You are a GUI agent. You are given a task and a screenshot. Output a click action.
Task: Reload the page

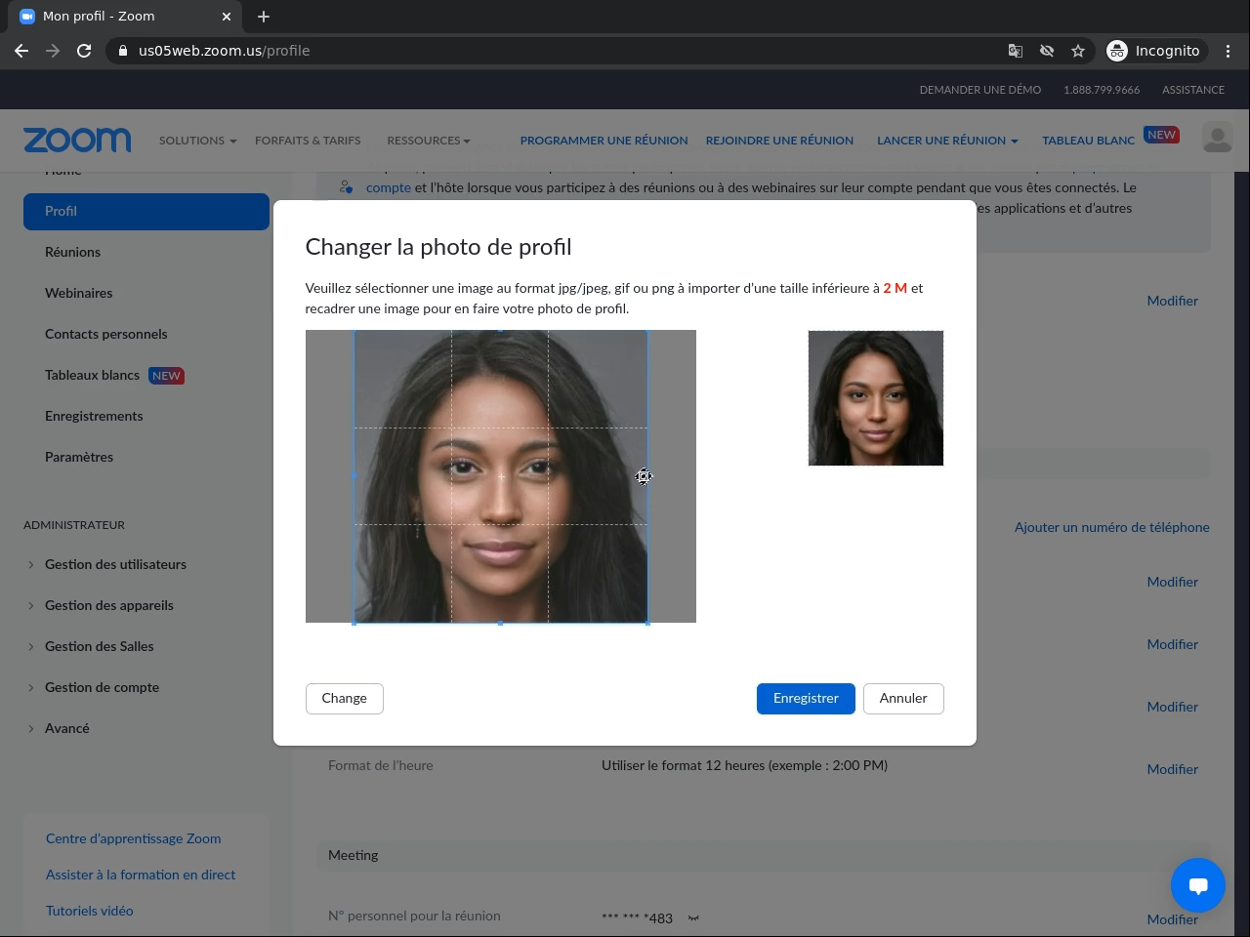(x=84, y=51)
